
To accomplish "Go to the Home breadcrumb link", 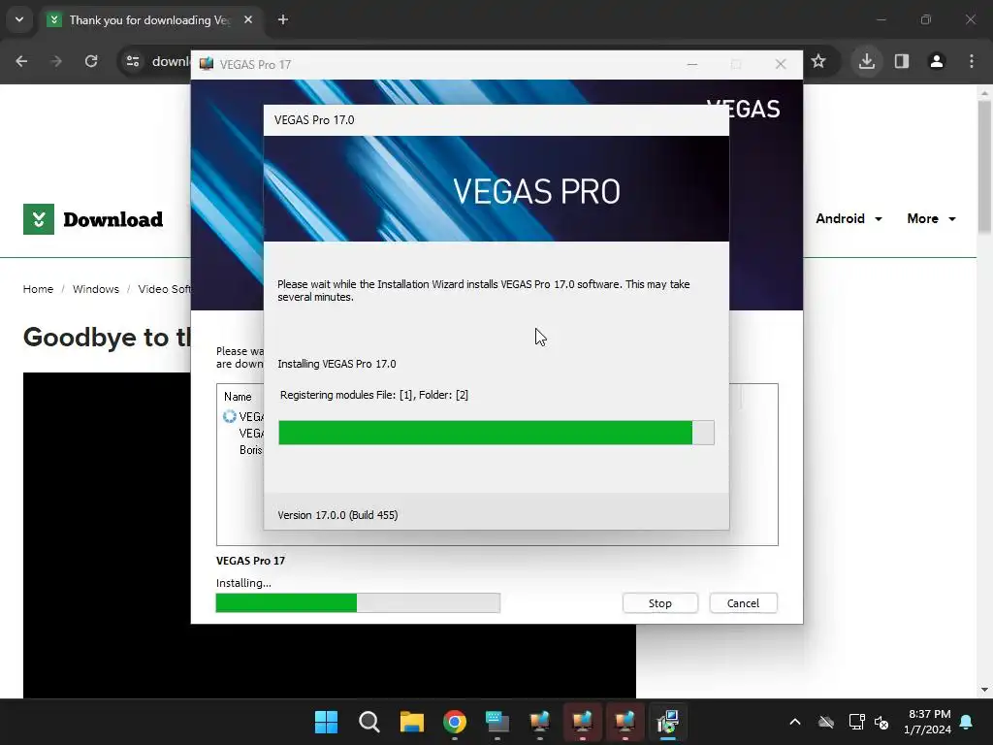I will [x=38, y=289].
